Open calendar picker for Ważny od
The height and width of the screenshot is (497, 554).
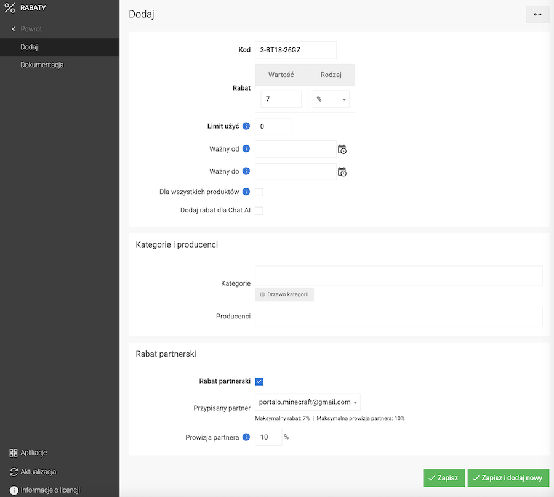(x=342, y=149)
